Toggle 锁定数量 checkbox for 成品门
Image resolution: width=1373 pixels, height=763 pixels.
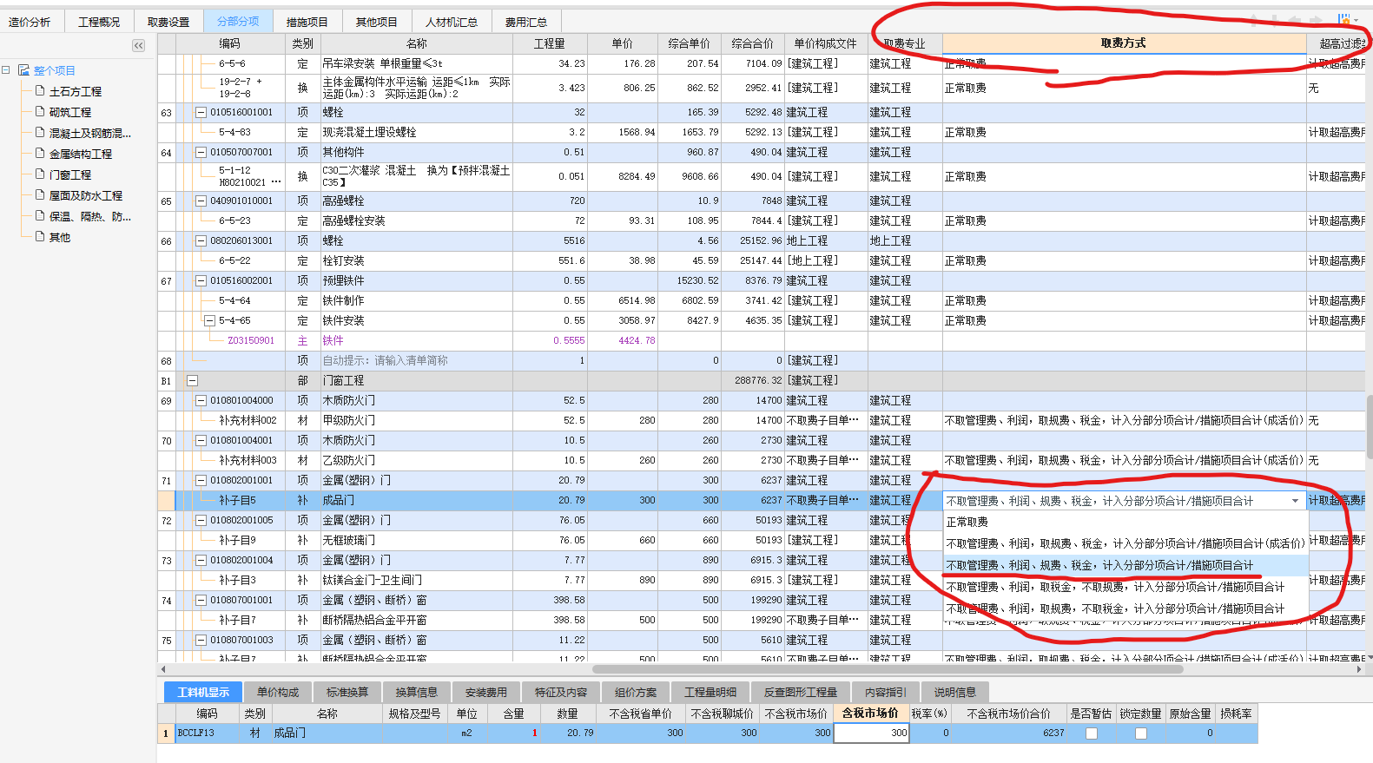coord(1141,733)
